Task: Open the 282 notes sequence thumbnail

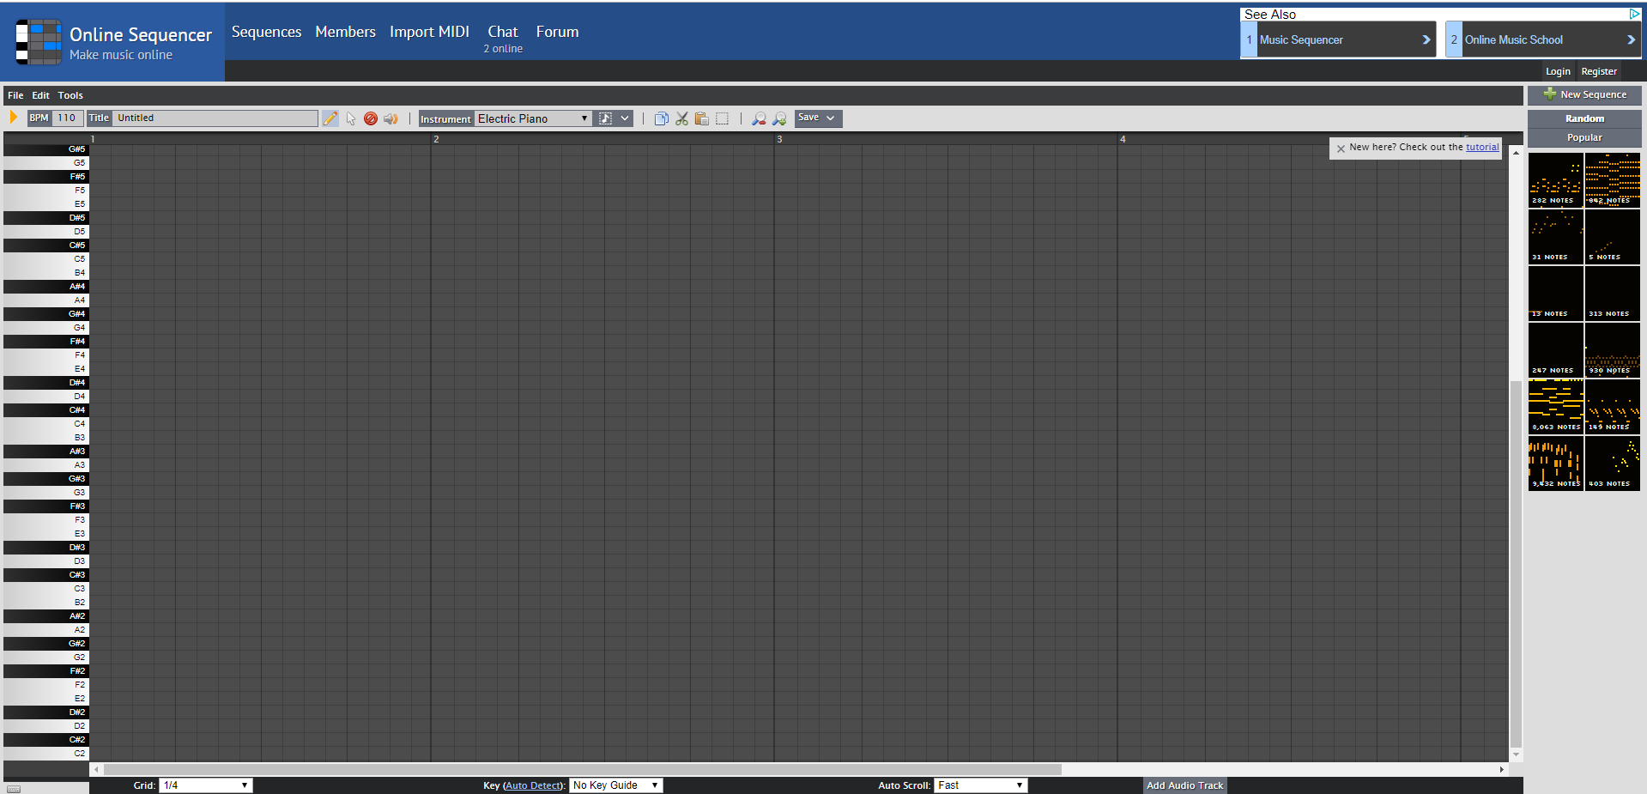Action: pyautogui.click(x=1555, y=180)
